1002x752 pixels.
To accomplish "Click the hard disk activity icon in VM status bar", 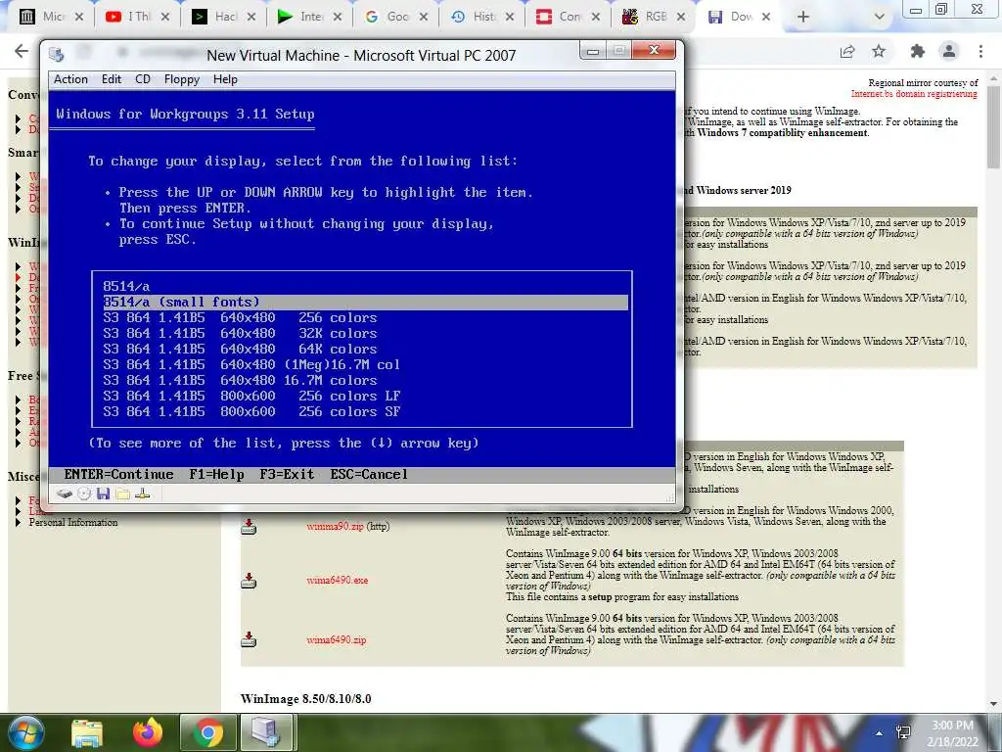I will click(64, 493).
